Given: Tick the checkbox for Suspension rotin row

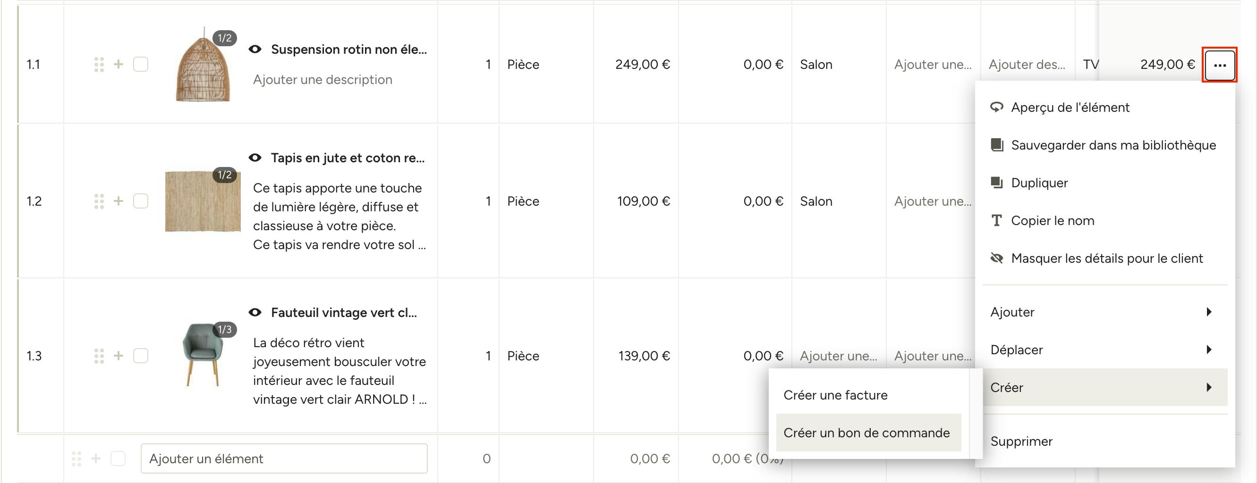Looking at the screenshot, I should (x=141, y=64).
